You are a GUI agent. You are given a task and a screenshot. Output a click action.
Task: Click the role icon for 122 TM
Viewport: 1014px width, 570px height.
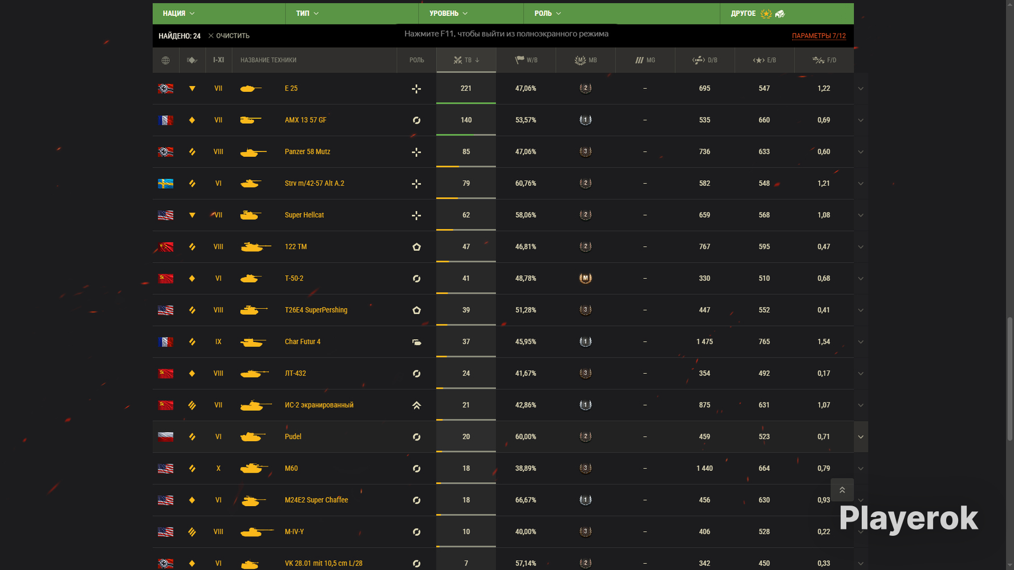click(416, 247)
